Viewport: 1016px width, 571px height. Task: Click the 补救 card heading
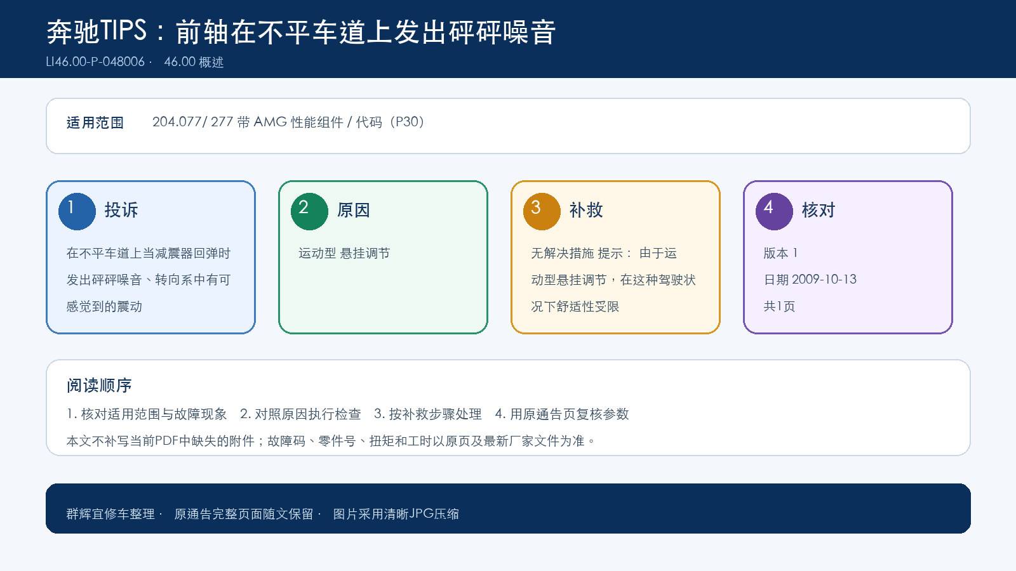pos(586,211)
